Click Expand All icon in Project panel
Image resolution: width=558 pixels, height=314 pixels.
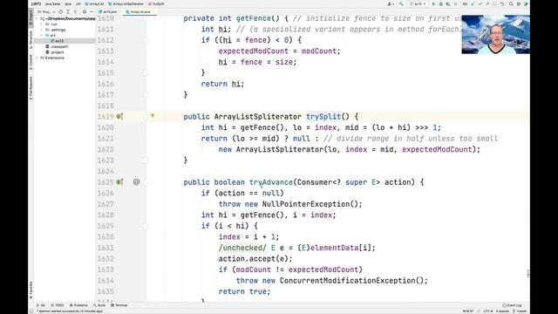pos(68,11)
